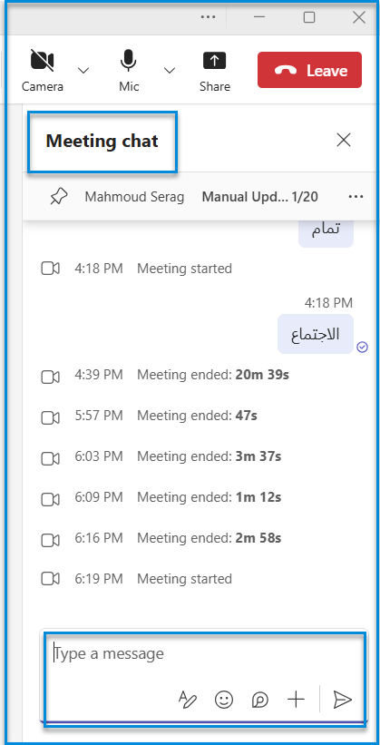Select the 6:19 PM Meeting started entry
380x745 pixels.
(137, 579)
